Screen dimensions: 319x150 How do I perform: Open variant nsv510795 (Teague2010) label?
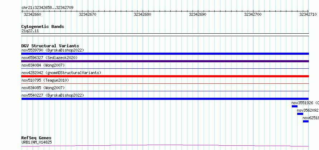[x=45, y=80]
